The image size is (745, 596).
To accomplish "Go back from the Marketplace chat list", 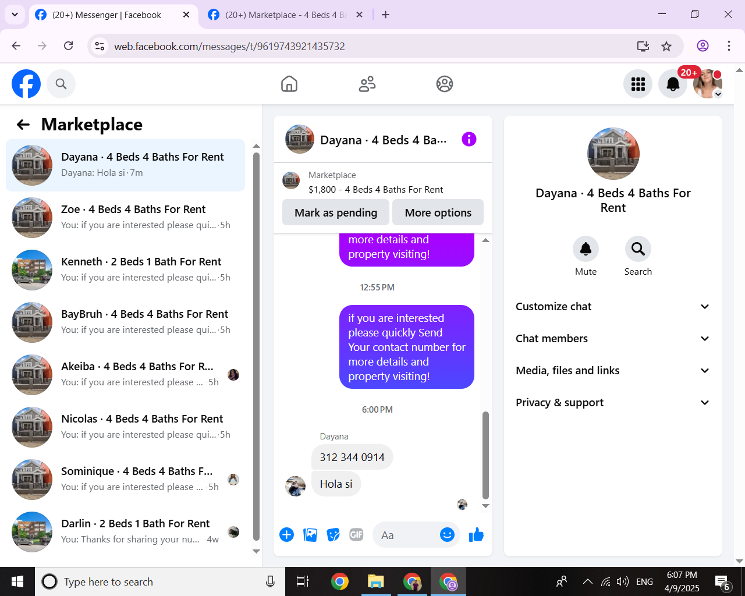I will coord(23,125).
